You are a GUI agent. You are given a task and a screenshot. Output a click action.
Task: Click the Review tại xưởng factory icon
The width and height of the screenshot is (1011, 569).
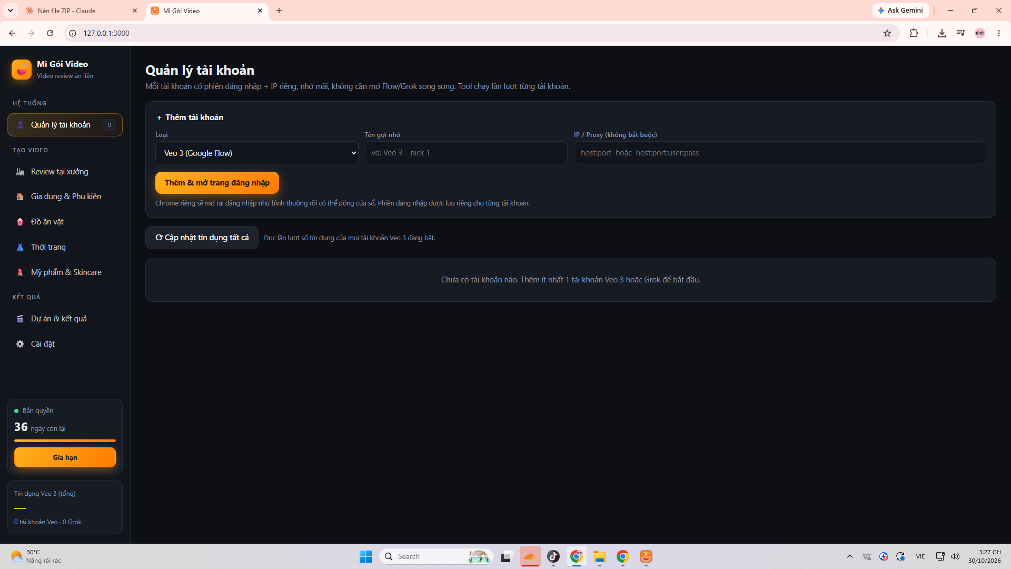[20, 172]
